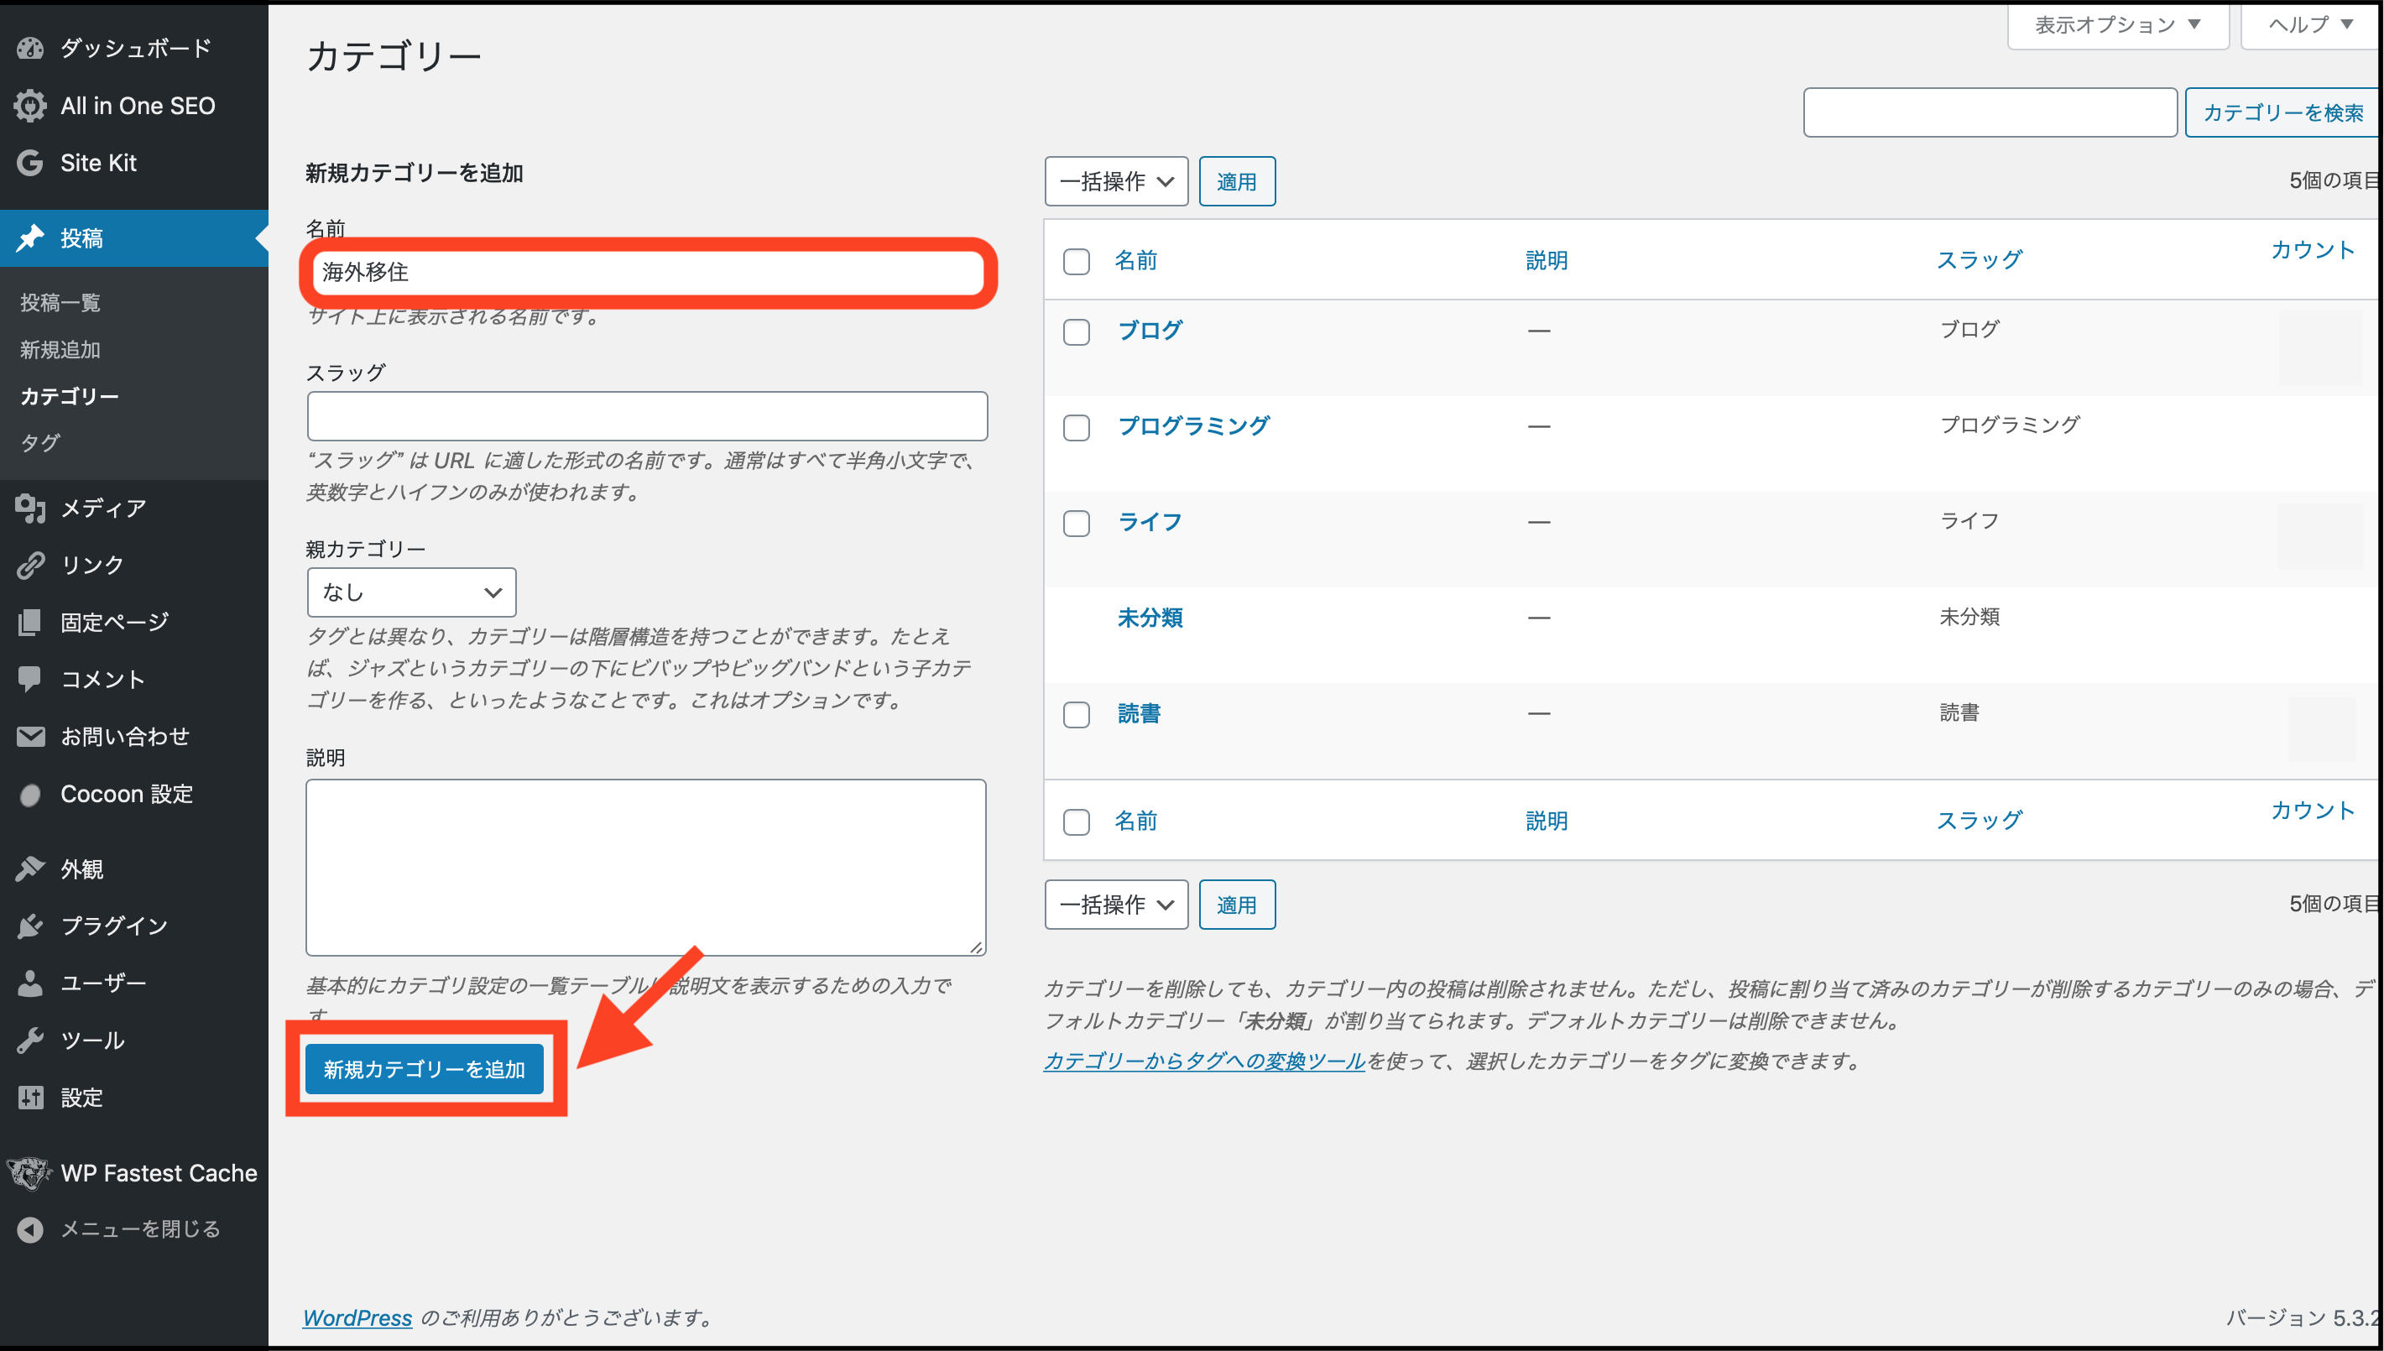Open the top 一括操作 bulk actions dropdown

click(x=1116, y=181)
